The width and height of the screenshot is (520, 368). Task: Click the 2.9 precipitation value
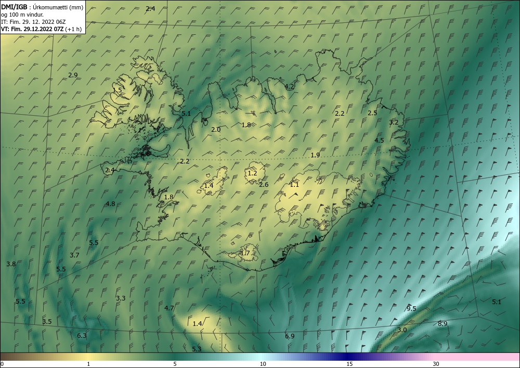[73, 75]
